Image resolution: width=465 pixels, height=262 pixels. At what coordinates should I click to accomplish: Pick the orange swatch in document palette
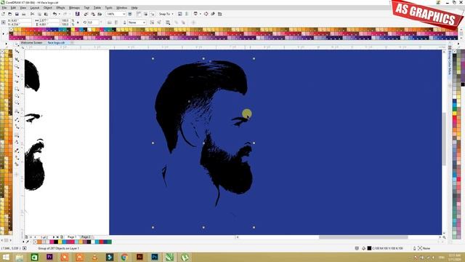(x=39, y=242)
